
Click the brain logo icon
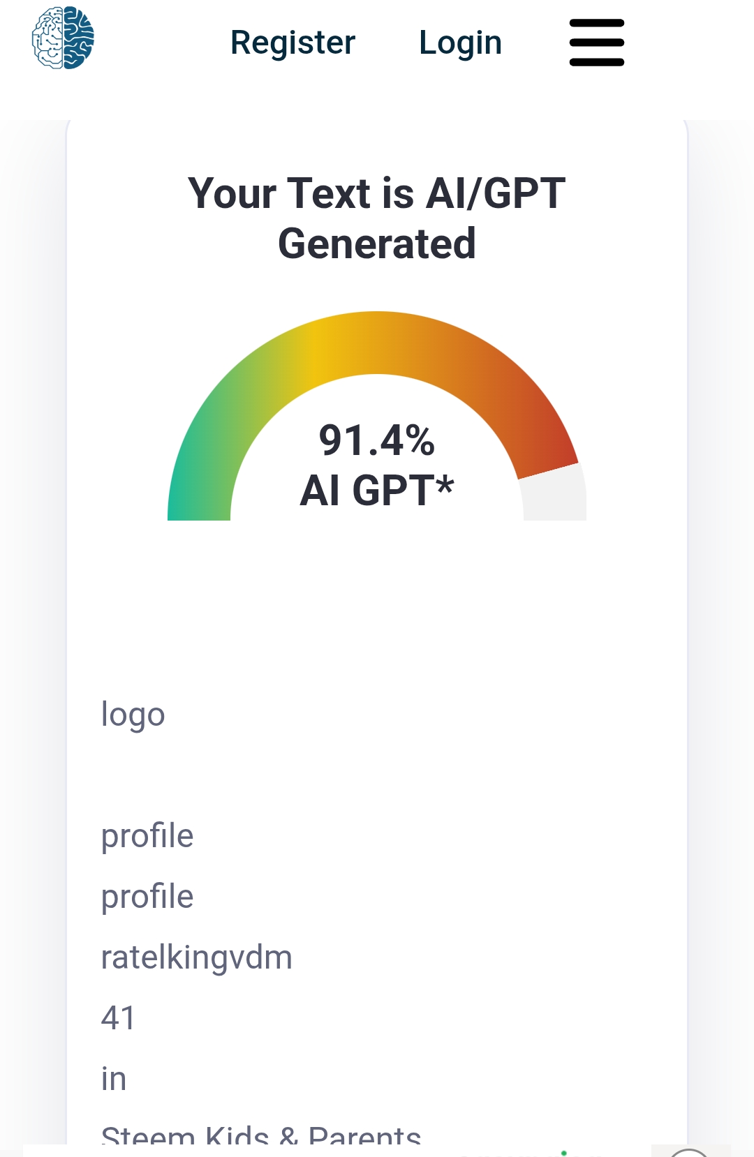pyautogui.click(x=63, y=38)
